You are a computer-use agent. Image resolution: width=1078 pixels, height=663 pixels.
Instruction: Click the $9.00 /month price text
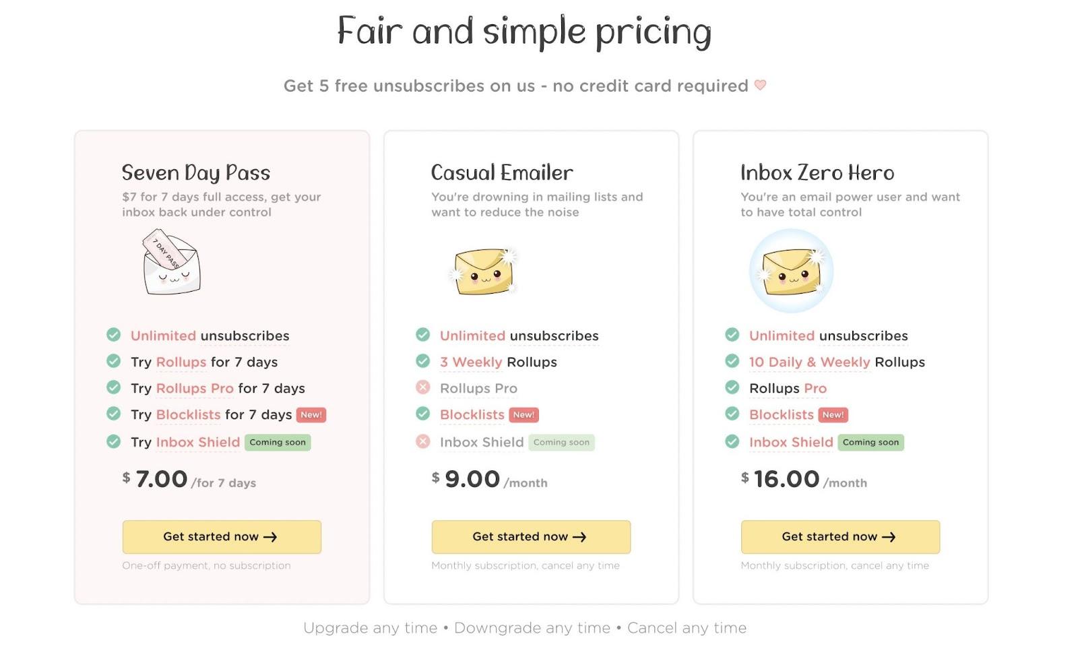(490, 479)
